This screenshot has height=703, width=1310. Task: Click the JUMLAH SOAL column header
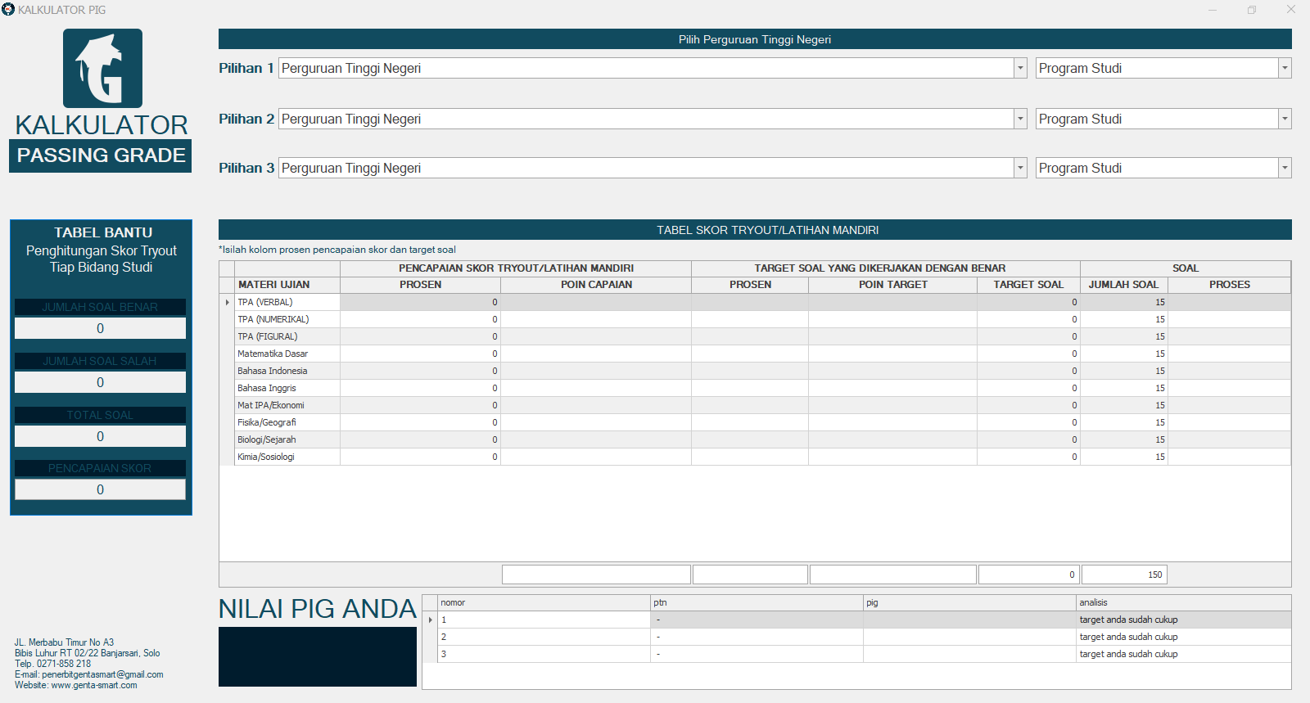[1123, 285]
